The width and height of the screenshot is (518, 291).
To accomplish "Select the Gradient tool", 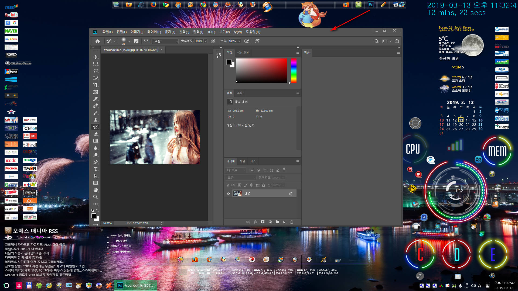I will (96, 141).
